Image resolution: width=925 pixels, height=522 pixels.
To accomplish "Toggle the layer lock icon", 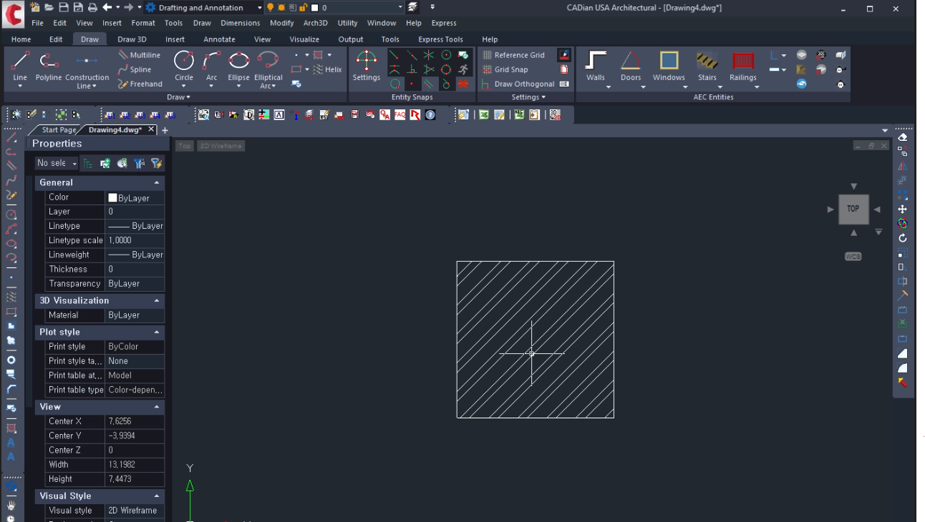I will coord(304,7).
